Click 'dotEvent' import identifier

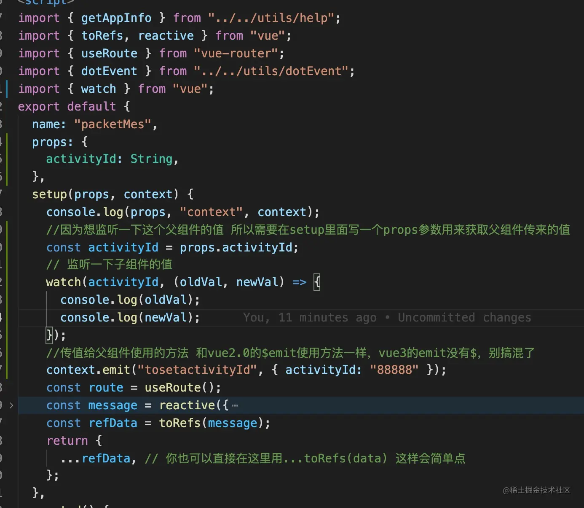click(x=109, y=71)
